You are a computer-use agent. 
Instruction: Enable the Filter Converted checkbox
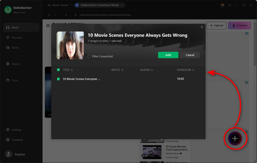tap(89, 57)
